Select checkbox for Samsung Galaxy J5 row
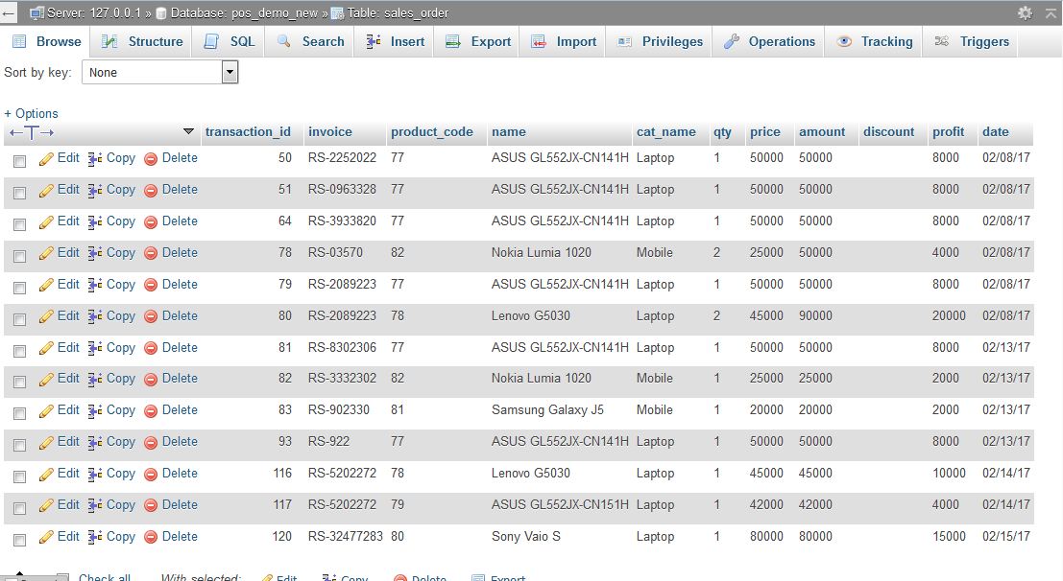1063x581 pixels. [x=19, y=413]
